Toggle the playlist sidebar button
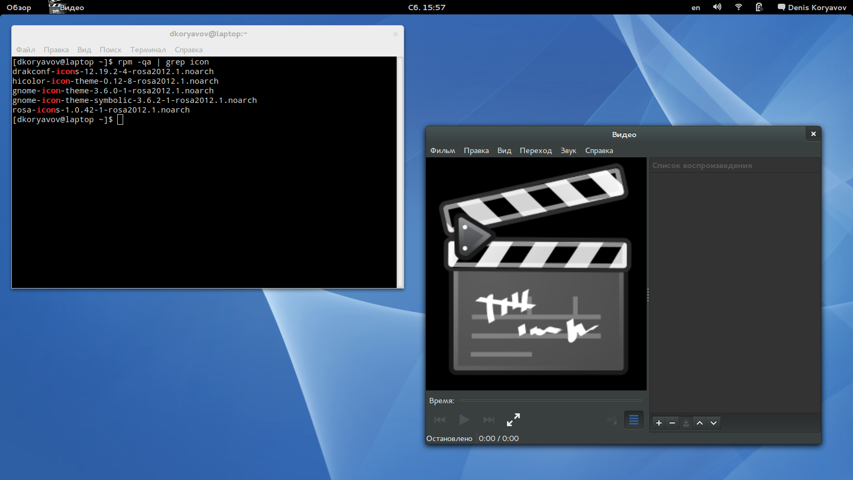 tap(633, 420)
